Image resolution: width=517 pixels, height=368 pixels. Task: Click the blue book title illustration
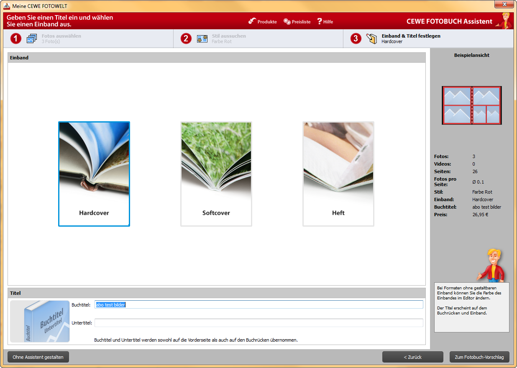(x=40, y=321)
